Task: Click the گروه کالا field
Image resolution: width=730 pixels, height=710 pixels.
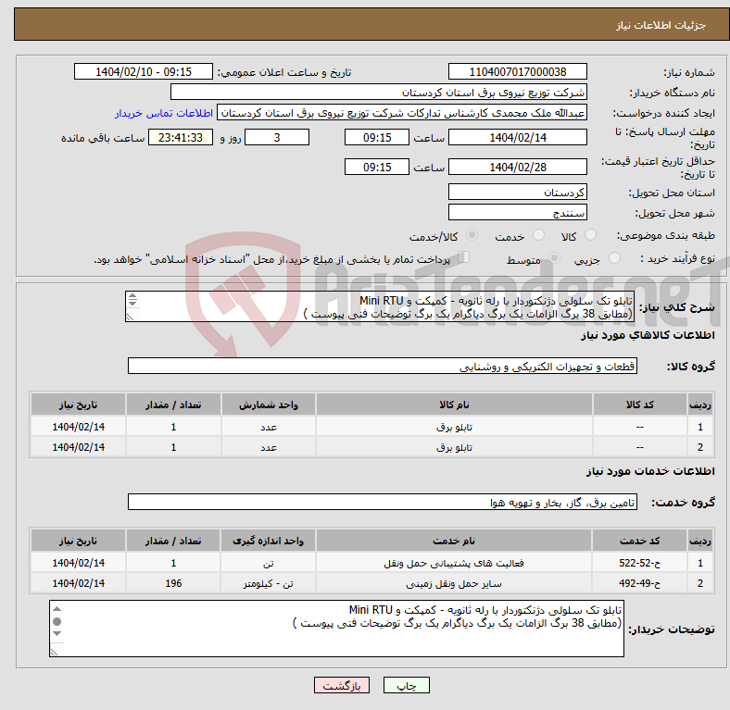Action: (x=383, y=367)
